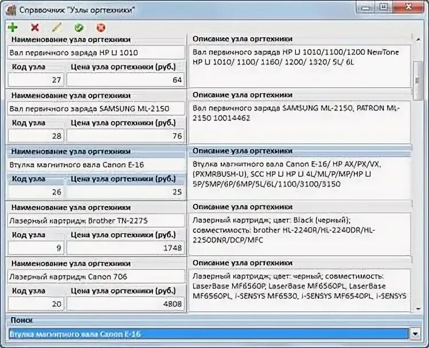Click the application icon in the title bar

[11, 10]
